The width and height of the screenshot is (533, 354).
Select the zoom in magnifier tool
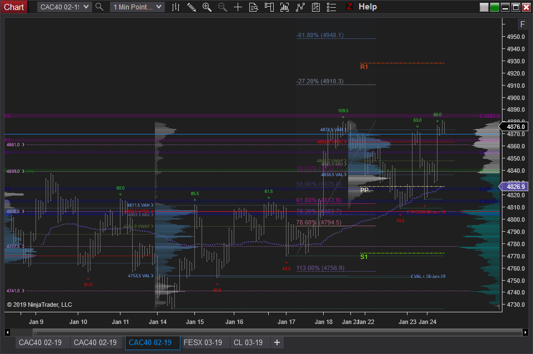(x=207, y=7)
